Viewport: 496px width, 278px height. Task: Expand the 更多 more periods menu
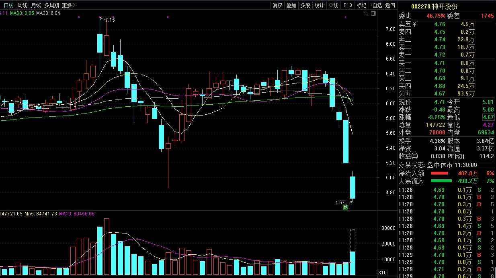pyautogui.click(x=69, y=5)
